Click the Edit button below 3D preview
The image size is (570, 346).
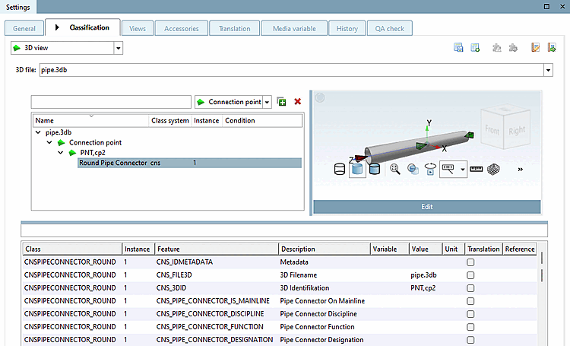427,206
